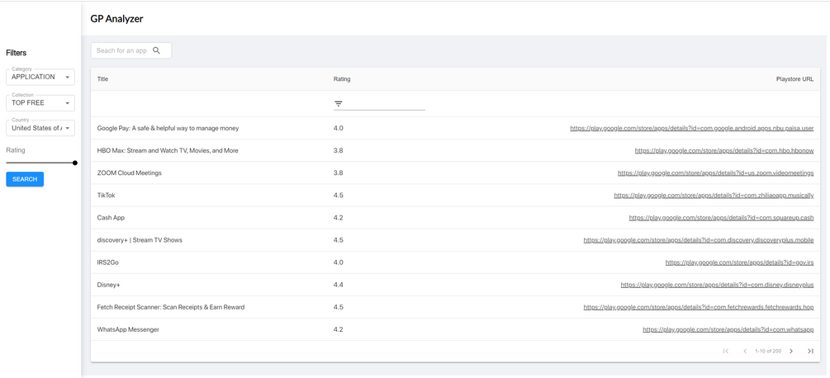Open the WhatsApp Messenger Playstore link
Screen dimensions: 830x378
point(728,329)
